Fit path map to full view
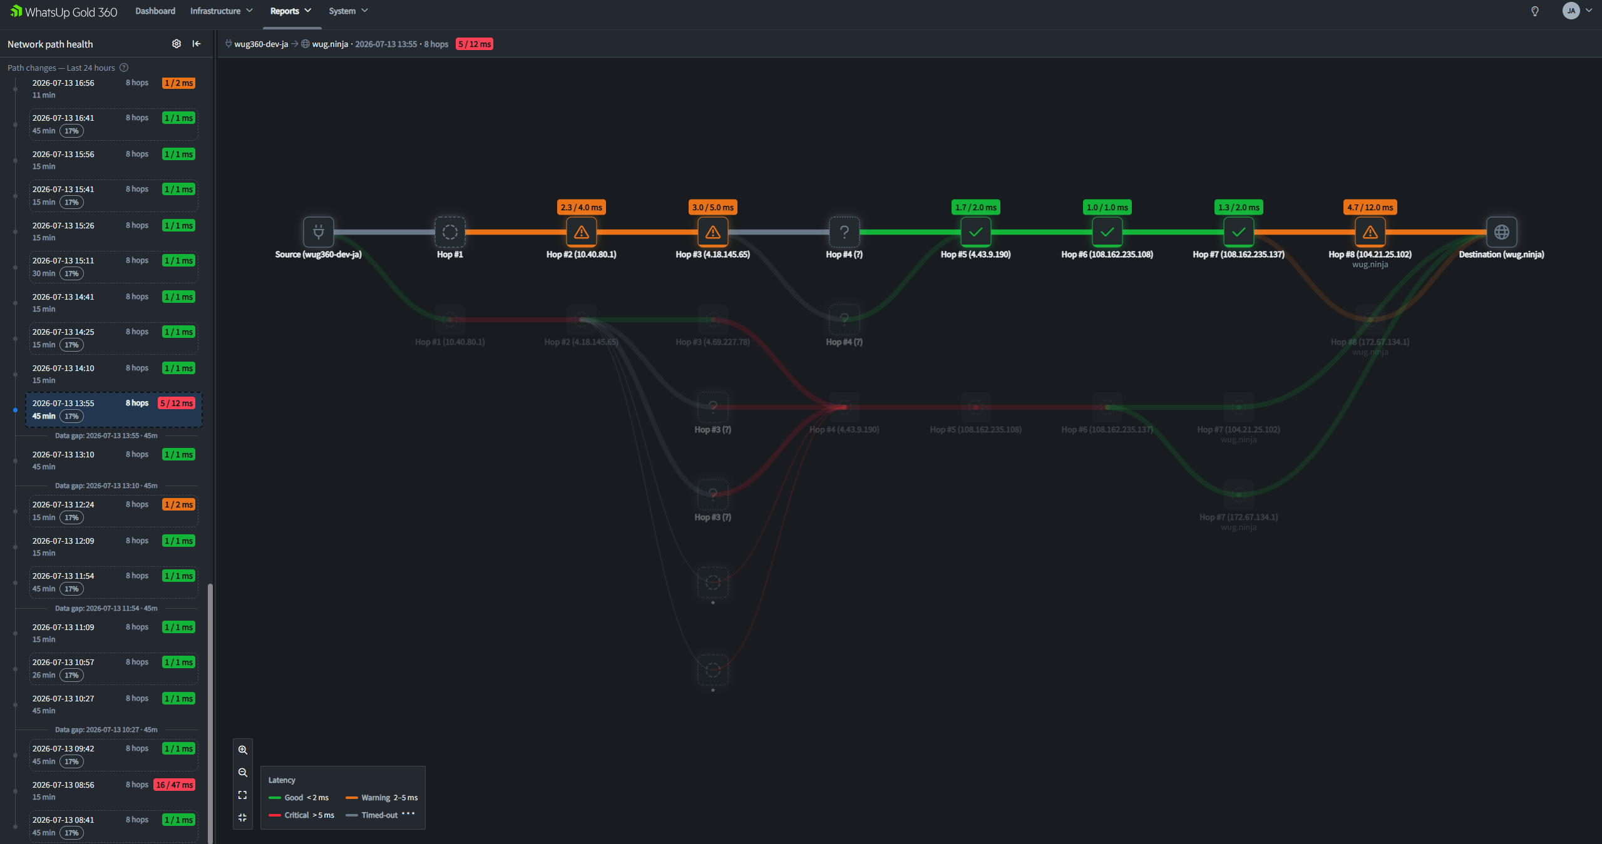1602x844 pixels. [x=243, y=795]
